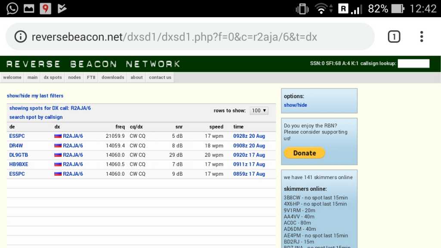Open the browser three-dot menu
This screenshot has height=248, width=441.
[x=421, y=37]
